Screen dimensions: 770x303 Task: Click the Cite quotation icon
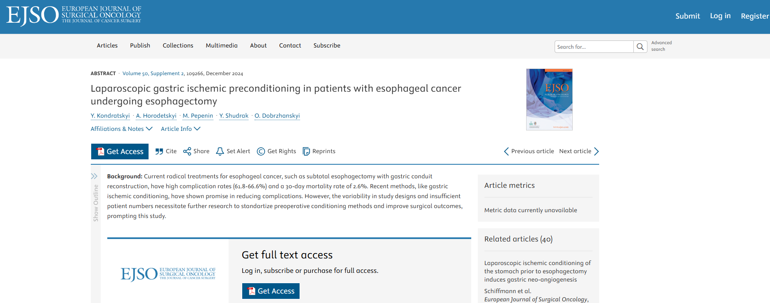click(159, 151)
